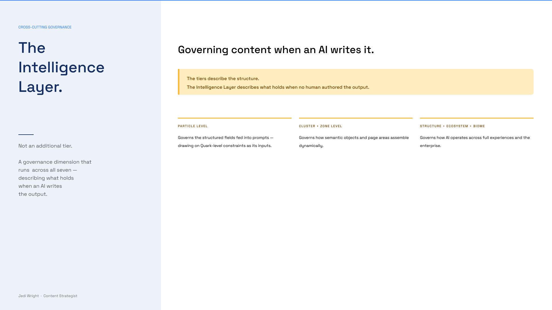Click the heading 'Governing content when an AI writes it.'

[276, 50]
